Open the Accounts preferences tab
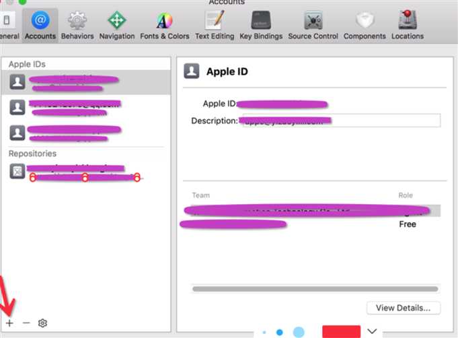The image size is (458, 338). click(40, 26)
